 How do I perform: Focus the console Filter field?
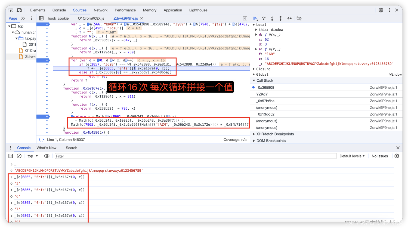click(196, 156)
